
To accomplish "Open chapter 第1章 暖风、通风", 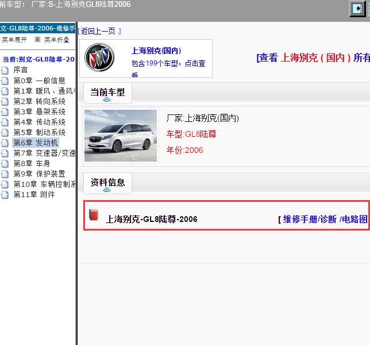I will 44,91.
